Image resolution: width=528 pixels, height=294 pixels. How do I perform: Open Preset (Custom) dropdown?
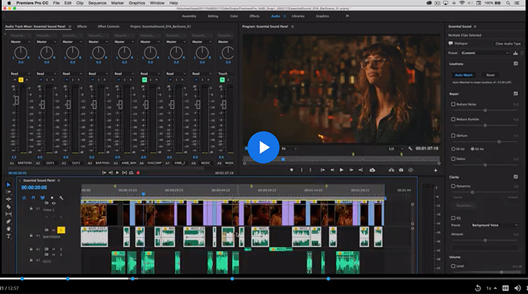point(484,53)
